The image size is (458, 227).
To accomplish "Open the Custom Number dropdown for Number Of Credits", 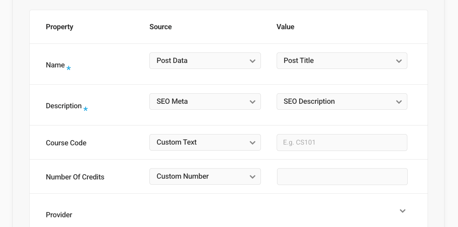I will point(205,176).
